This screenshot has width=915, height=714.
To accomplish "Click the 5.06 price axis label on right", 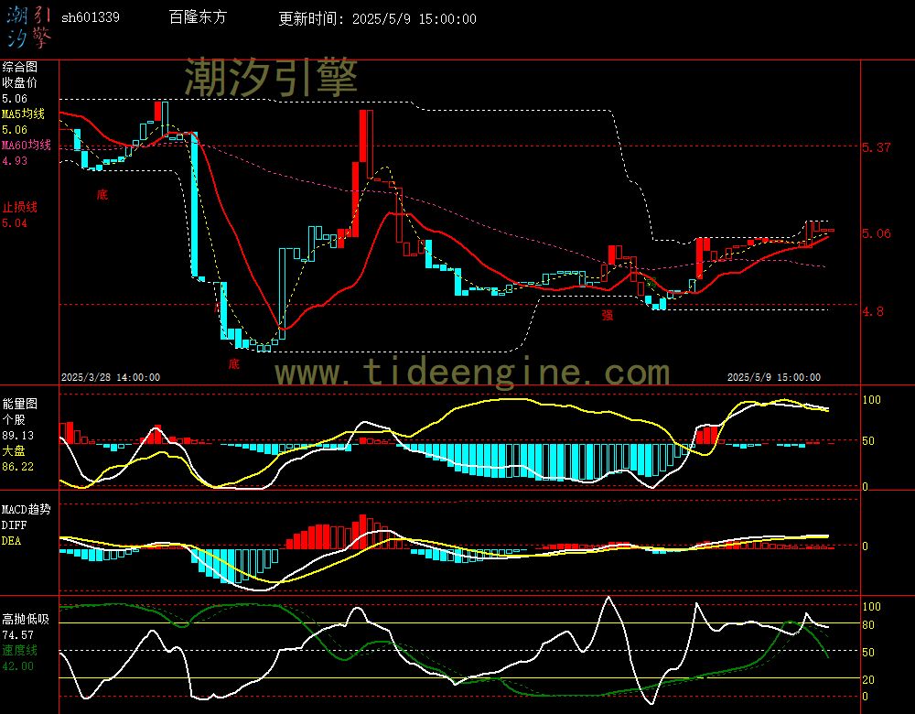I will pos(877,233).
